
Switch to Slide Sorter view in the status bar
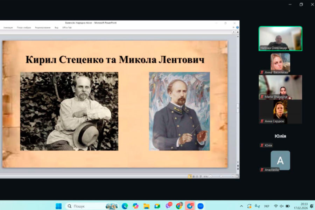tap(194, 176)
